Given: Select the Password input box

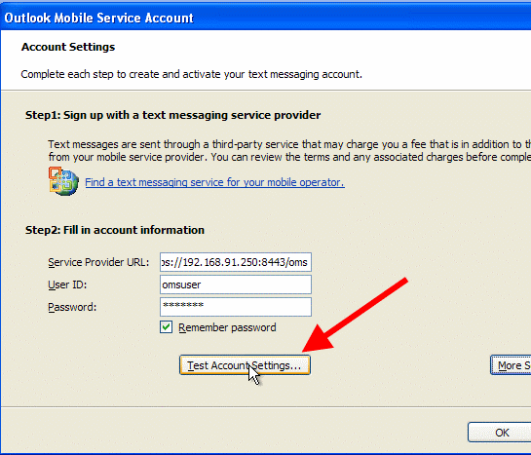Looking at the screenshot, I should tap(236, 307).
